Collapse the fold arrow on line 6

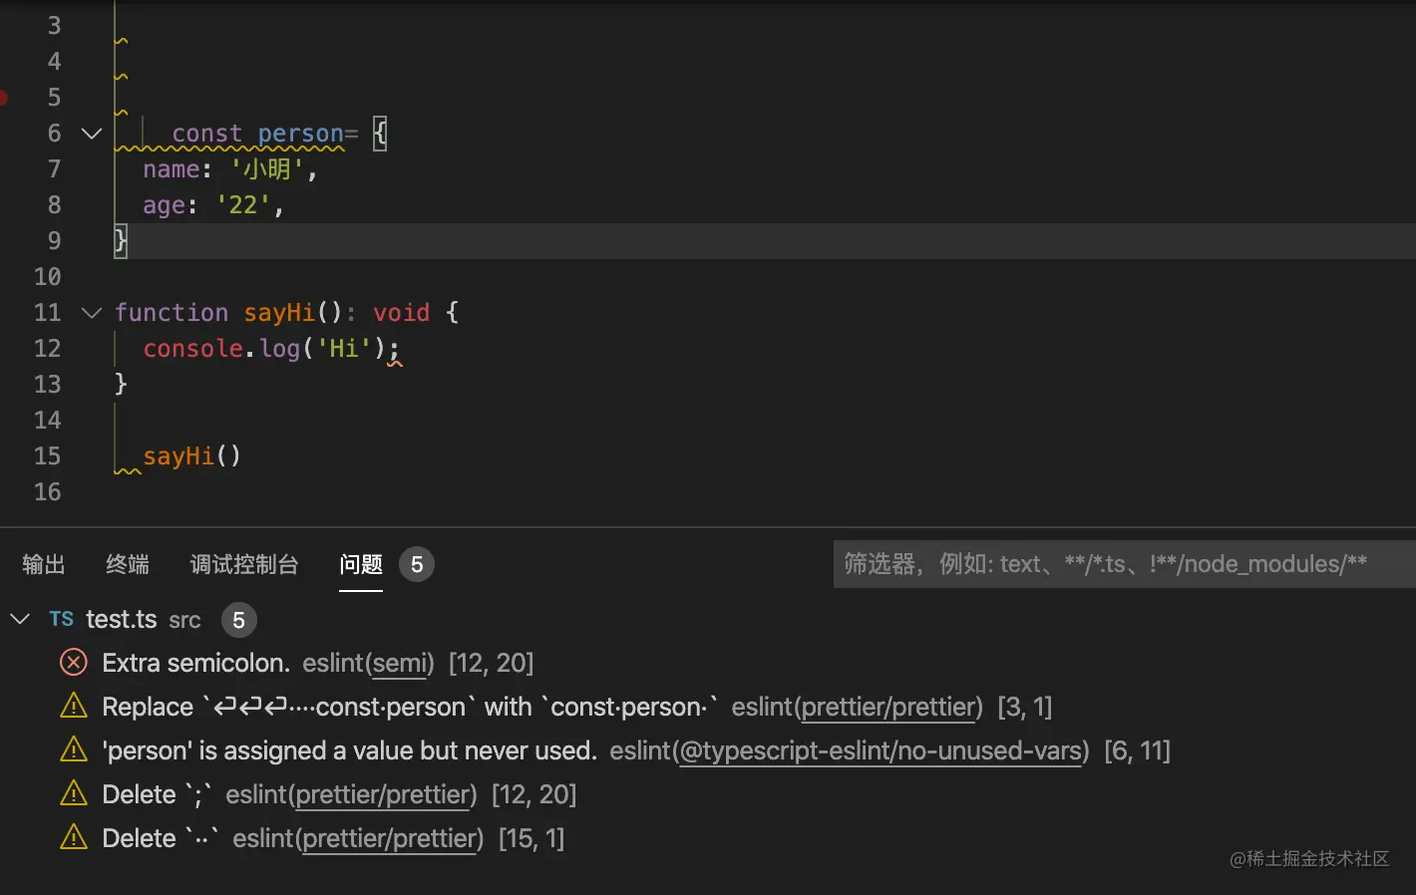click(92, 134)
